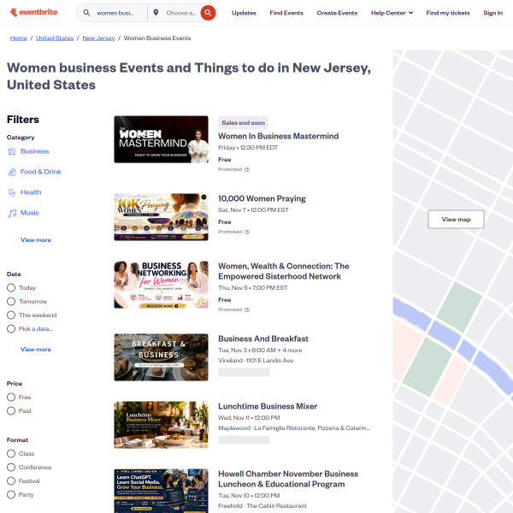Image resolution: width=513 pixels, height=513 pixels.
Task: Open 10,000 Women Praying event title
Action: click(x=262, y=198)
